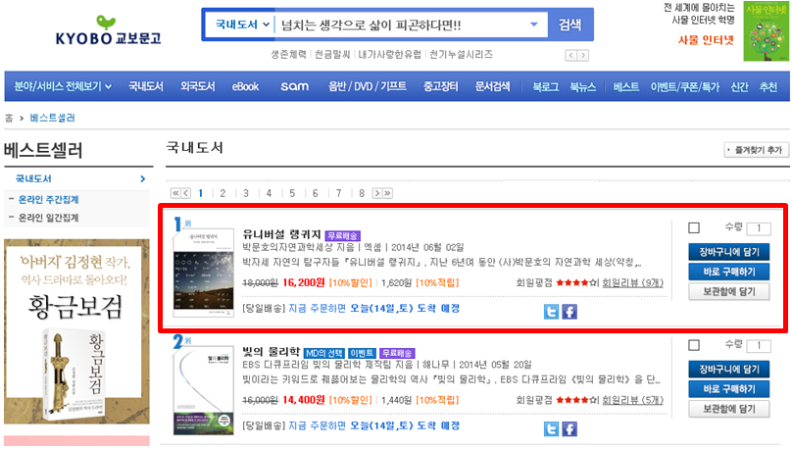Add 유니버설 랭귀지 to cart (장바구니에 담기)
Screen dimensions: 792x449
coord(729,252)
